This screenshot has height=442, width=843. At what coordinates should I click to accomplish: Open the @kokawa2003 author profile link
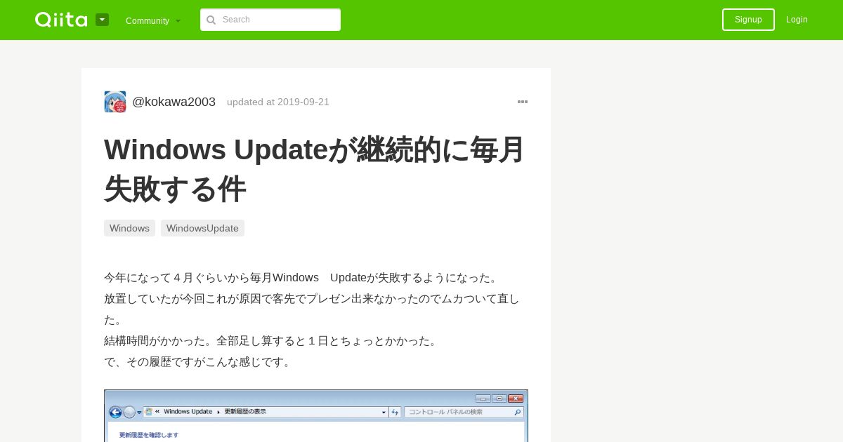tap(174, 102)
